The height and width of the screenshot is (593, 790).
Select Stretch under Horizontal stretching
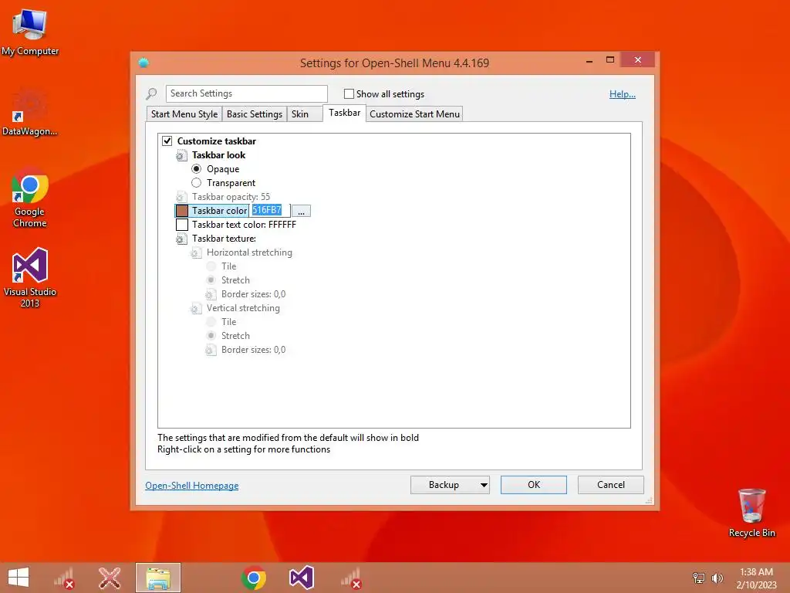pos(211,280)
